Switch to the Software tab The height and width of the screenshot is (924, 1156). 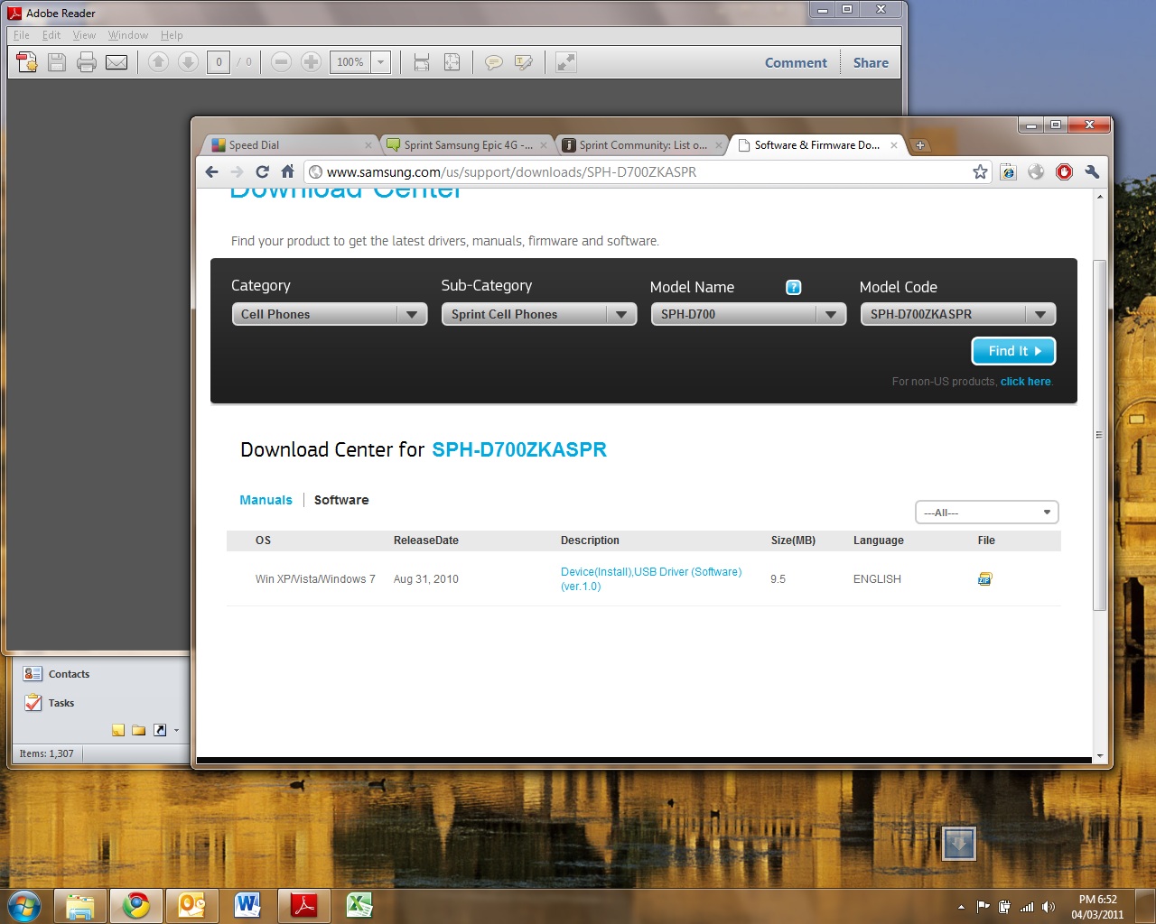click(341, 500)
